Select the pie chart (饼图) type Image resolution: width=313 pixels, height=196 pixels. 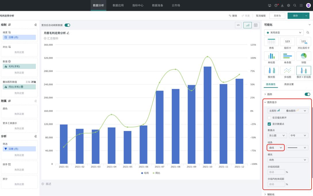pos(304,58)
